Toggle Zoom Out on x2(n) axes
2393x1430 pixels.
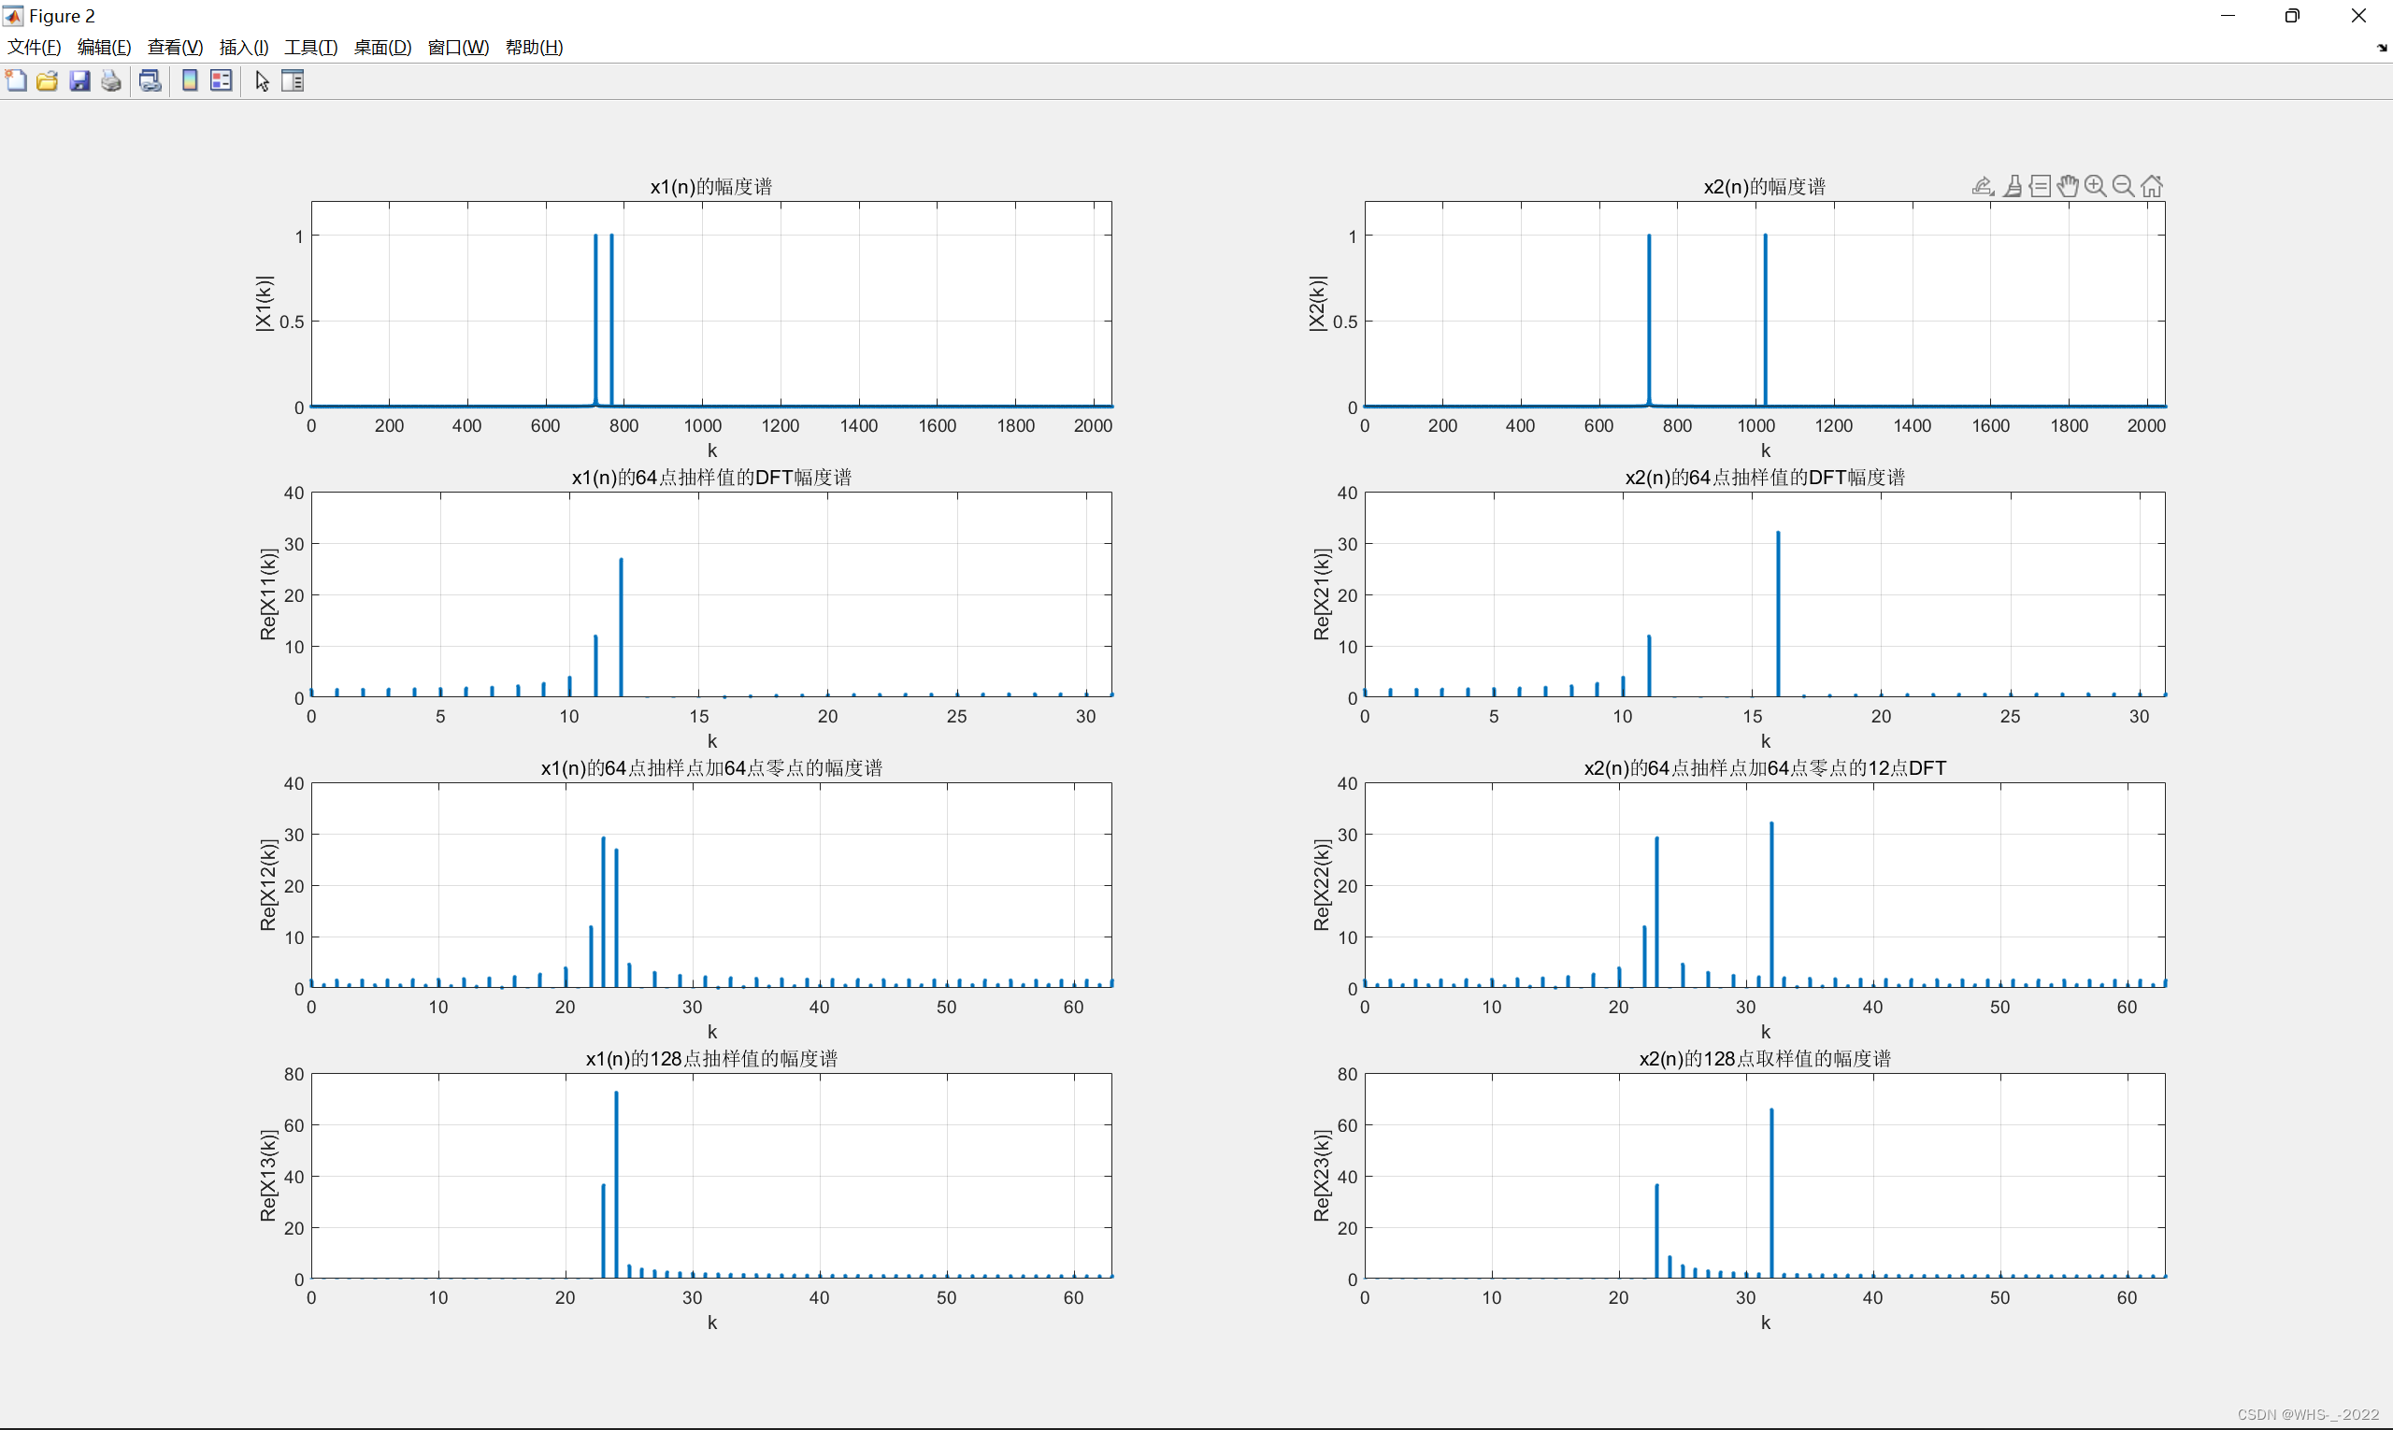click(x=2123, y=186)
